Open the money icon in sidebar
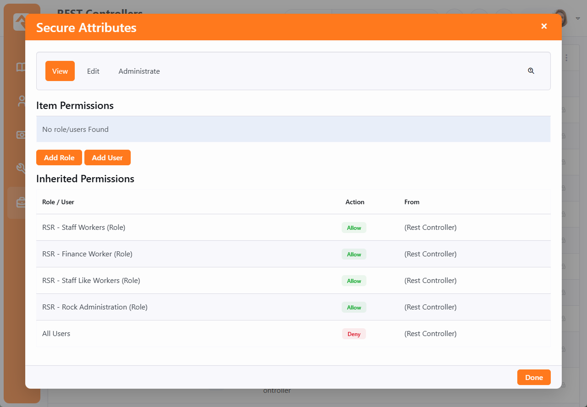This screenshot has width=587, height=407. point(21,135)
